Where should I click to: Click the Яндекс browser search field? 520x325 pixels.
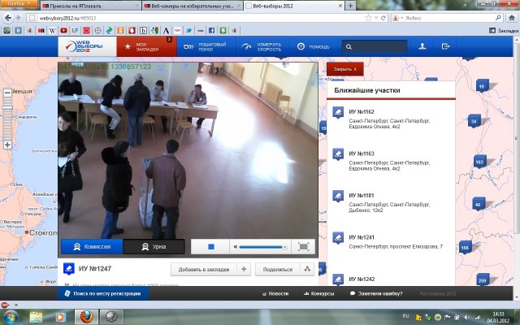[x=448, y=18]
